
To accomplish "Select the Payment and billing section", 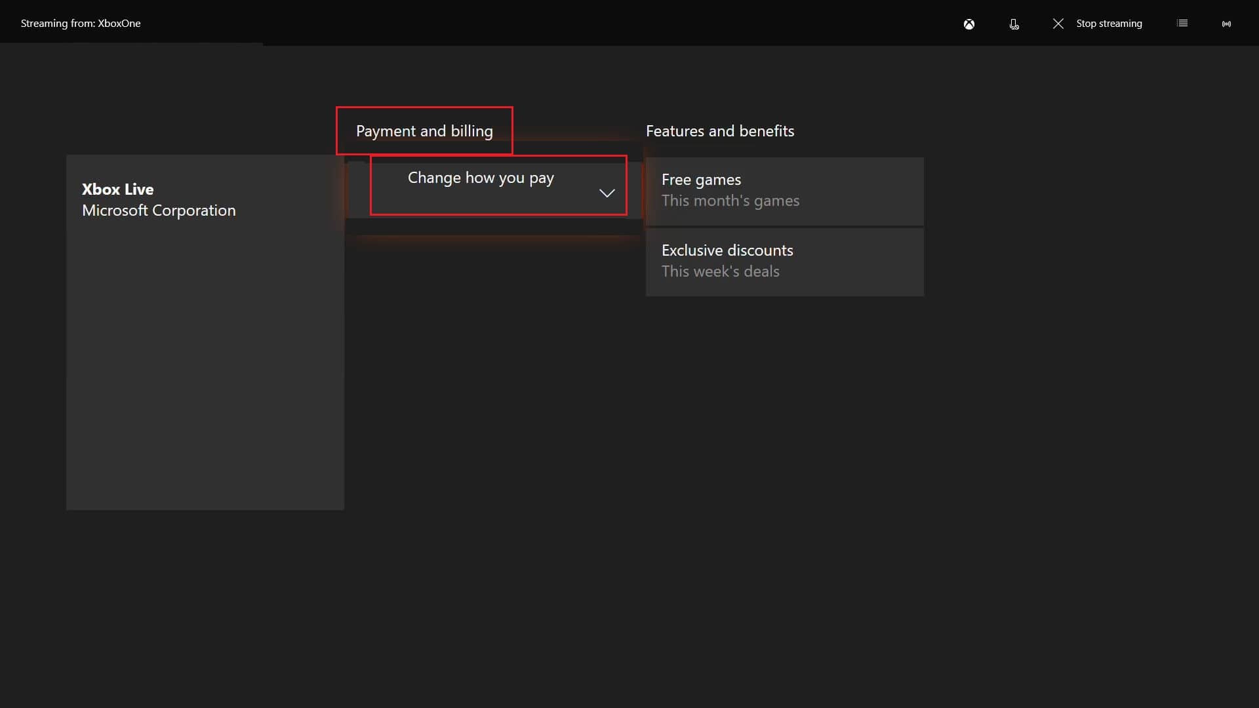I will coord(424,130).
